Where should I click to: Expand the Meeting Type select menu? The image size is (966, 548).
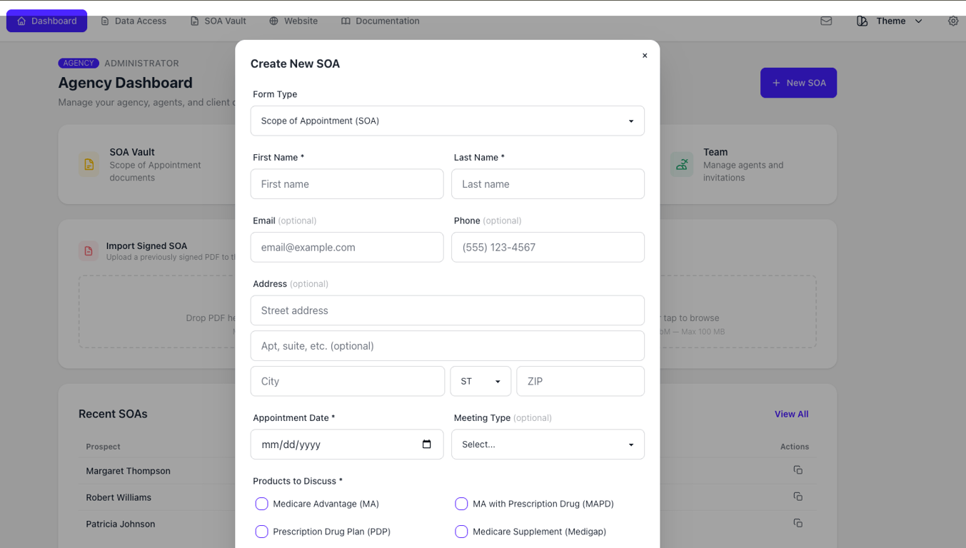(x=548, y=444)
